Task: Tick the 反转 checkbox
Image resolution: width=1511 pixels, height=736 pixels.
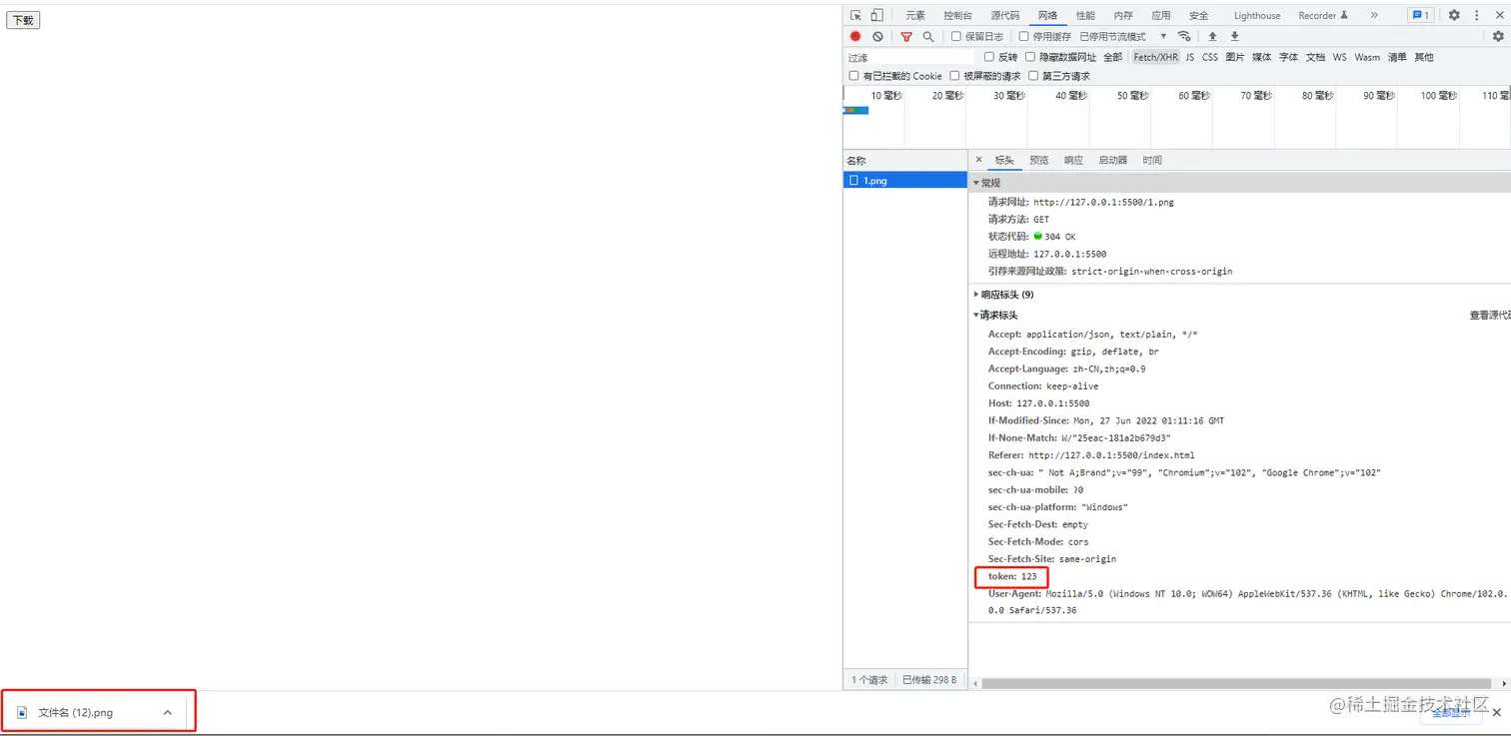Action: (x=989, y=57)
